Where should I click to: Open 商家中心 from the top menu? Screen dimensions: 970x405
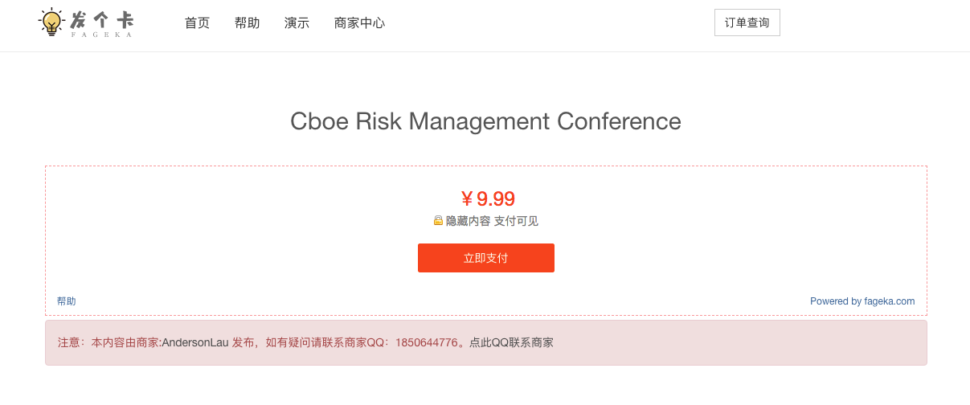pyautogui.click(x=359, y=22)
